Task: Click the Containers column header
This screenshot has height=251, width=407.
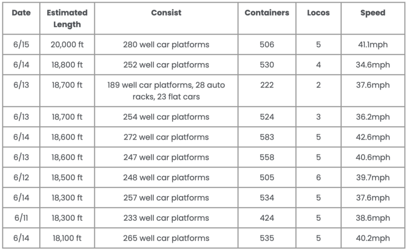Action: pyautogui.click(x=267, y=18)
